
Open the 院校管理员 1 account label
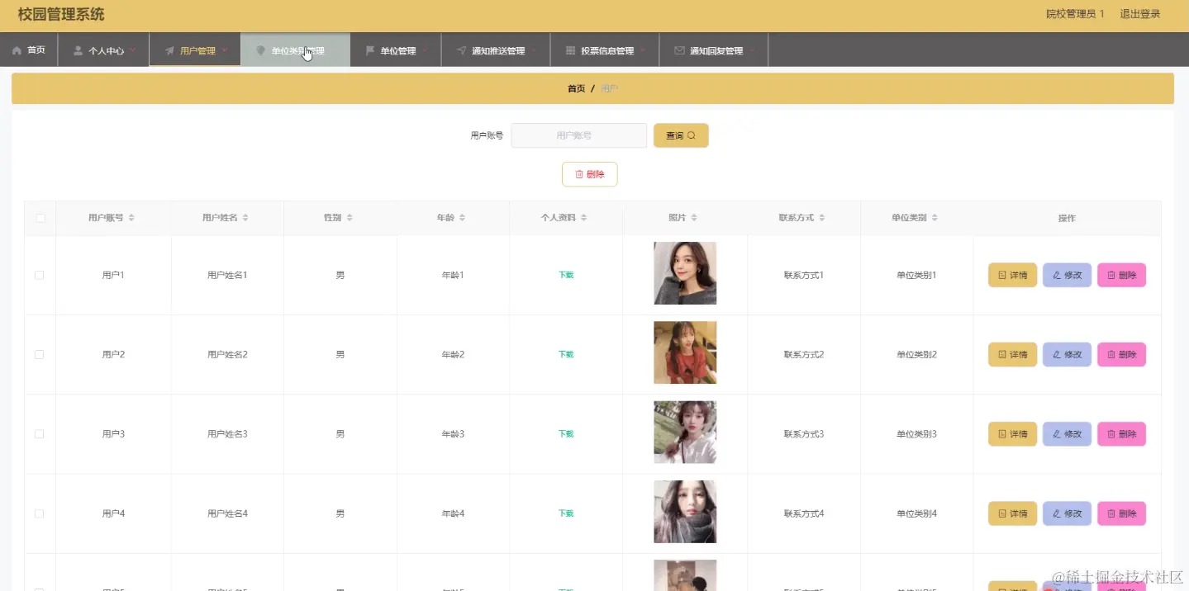coord(1075,14)
